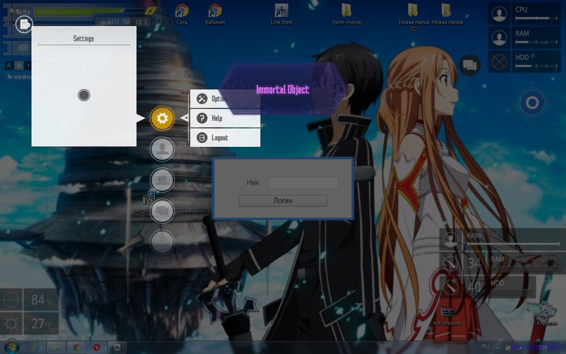Image resolution: width=566 pixels, height=354 pixels.
Task: Open the Корзина recycle bin
Action: 547,313
